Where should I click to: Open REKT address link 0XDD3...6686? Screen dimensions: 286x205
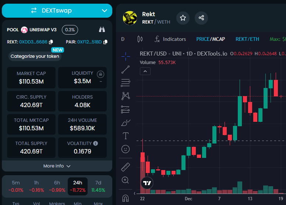tap(33, 42)
